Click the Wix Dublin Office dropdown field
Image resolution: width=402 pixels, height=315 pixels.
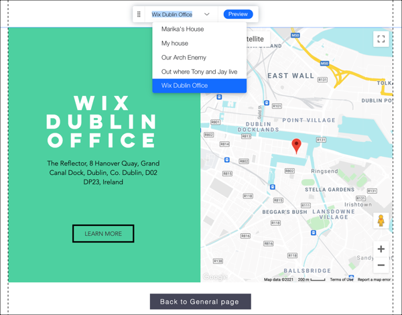(x=173, y=14)
